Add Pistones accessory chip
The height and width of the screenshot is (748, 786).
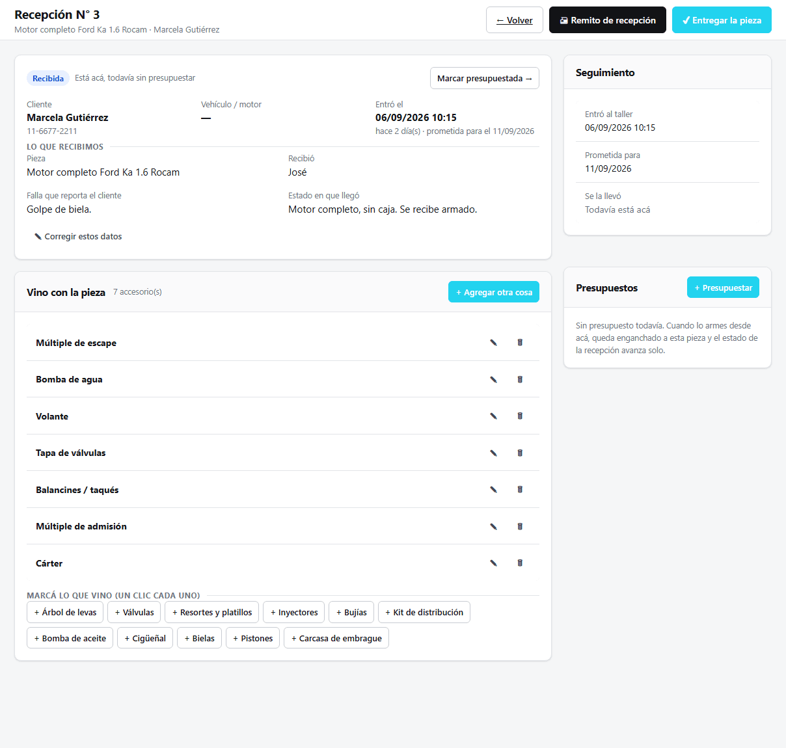253,638
